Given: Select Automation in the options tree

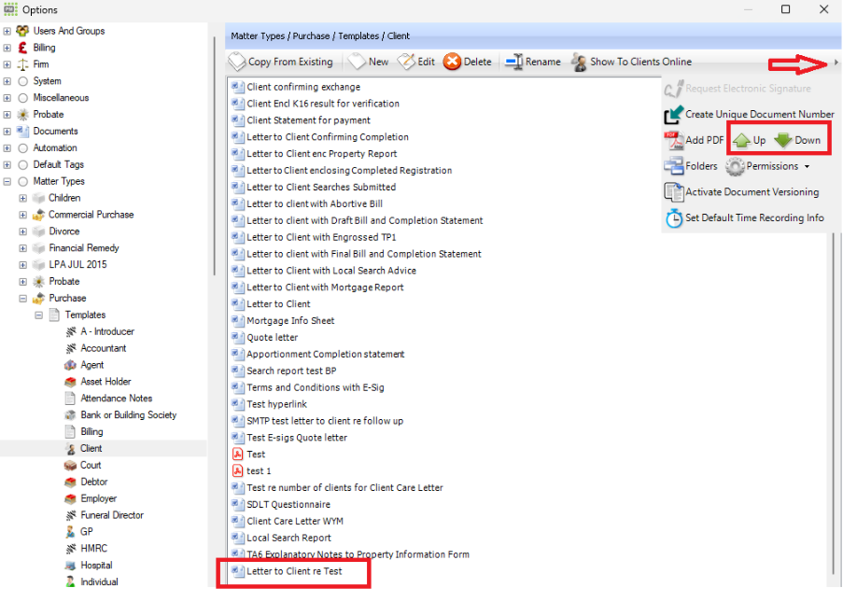Looking at the screenshot, I should [x=55, y=147].
